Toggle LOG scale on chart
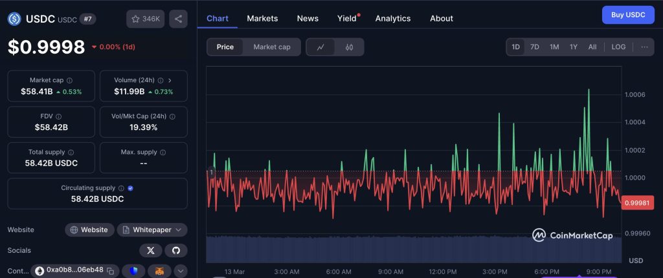 coord(618,47)
